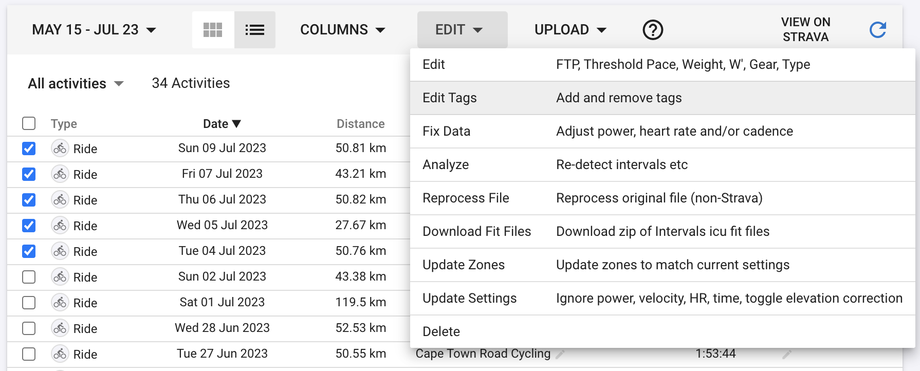The height and width of the screenshot is (371, 920).
Task: Open the Upload dropdown
Action: (571, 30)
